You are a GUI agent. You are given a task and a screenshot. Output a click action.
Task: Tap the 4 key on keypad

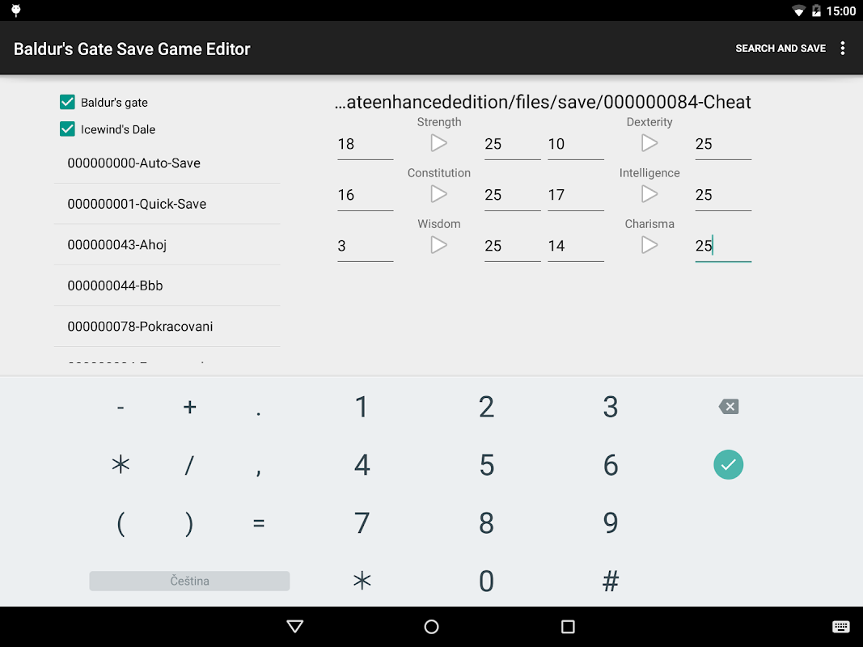click(362, 465)
